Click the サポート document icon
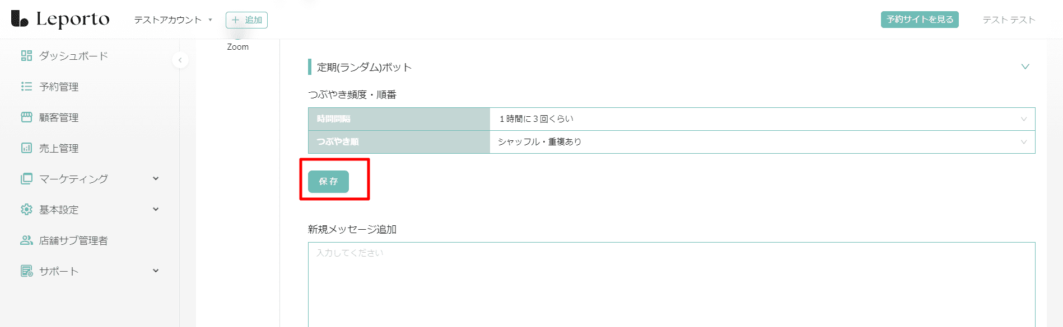This screenshot has height=327, width=1063. [26, 271]
